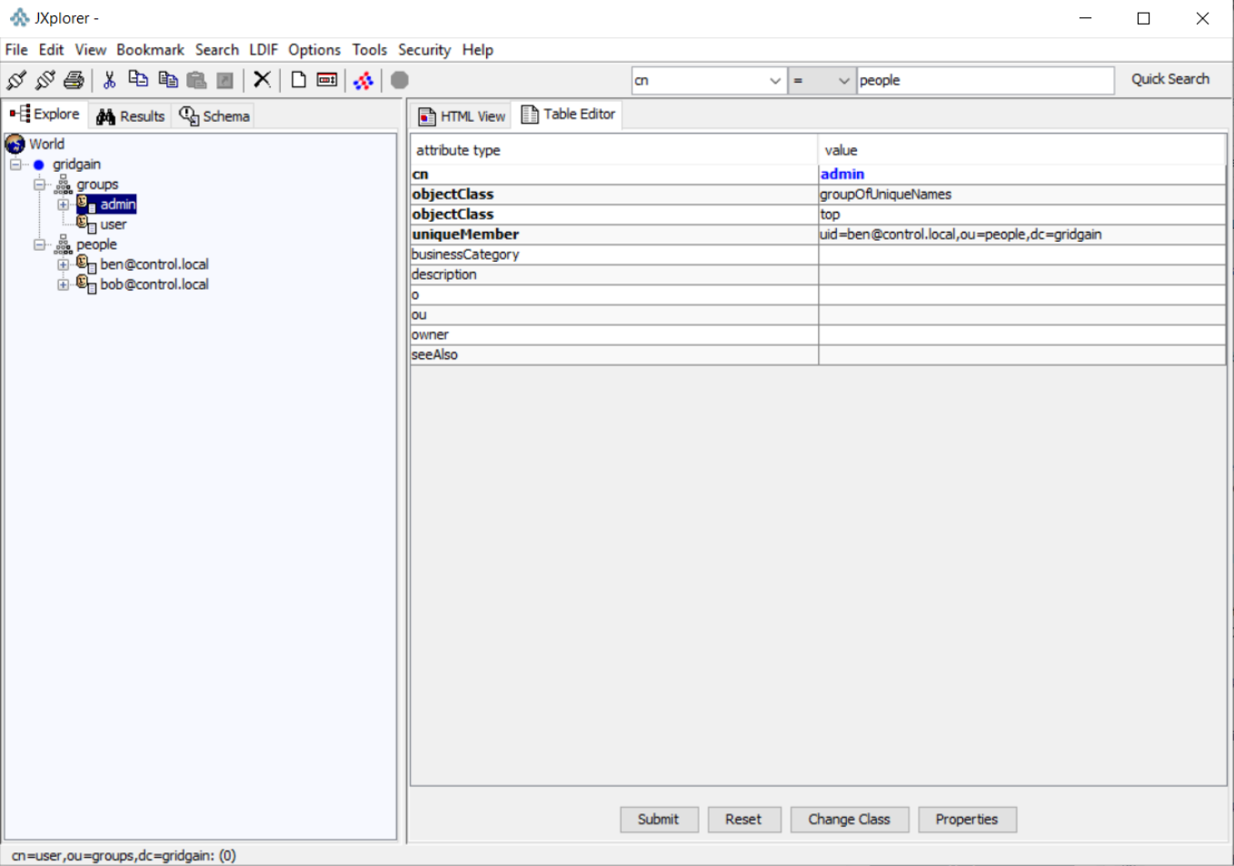Expand the ben@control.local tree node
This screenshot has width=1234, height=866.
tap(63, 264)
